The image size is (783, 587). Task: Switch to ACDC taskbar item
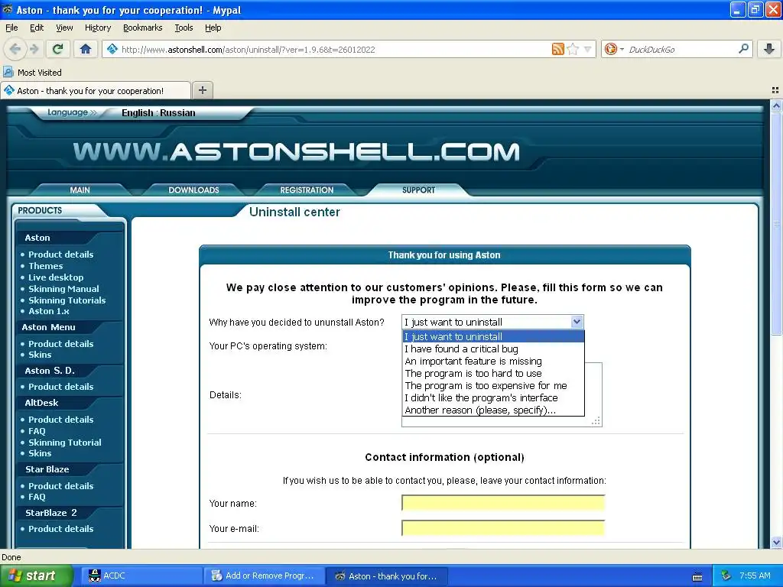coord(141,576)
